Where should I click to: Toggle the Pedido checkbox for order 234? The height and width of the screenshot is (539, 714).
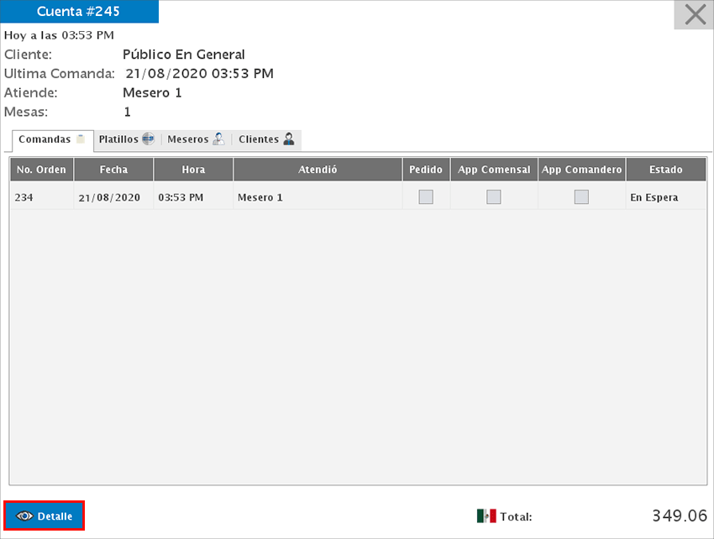pos(426,197)
